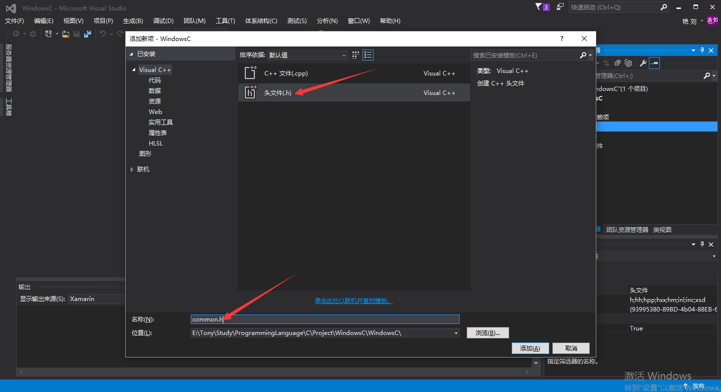
Task: Click the Save toolbar icon
Action: pos(77,33)
